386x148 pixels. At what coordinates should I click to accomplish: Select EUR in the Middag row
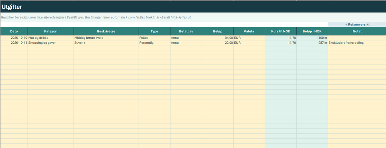(249, 38)
